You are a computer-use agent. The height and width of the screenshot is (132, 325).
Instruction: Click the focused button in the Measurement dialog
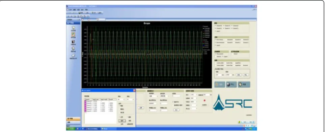tap(122, 121)
